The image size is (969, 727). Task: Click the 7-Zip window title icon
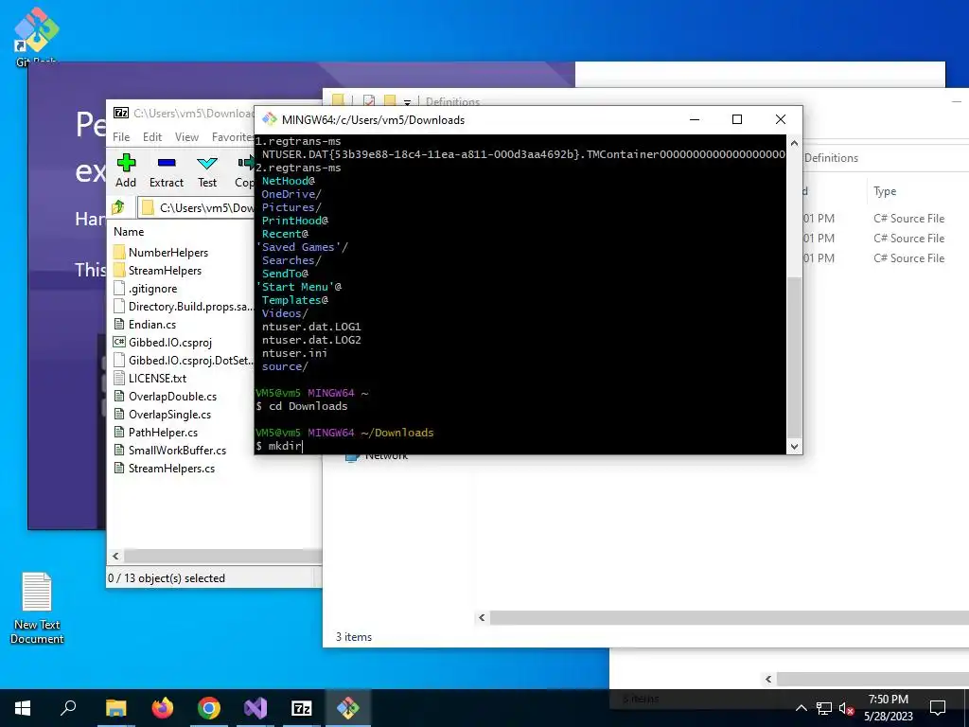(x=121, y=113)
